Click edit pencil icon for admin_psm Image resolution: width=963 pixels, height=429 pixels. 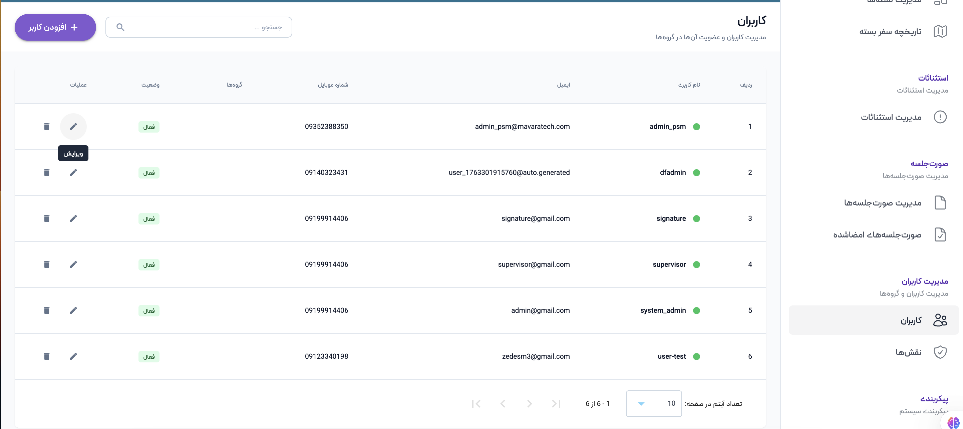pyautogui.click(x=73, y=127)
